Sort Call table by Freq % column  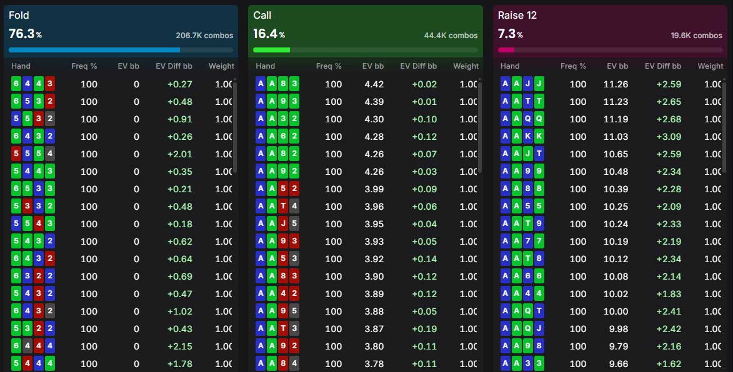(x=329, y=66)
